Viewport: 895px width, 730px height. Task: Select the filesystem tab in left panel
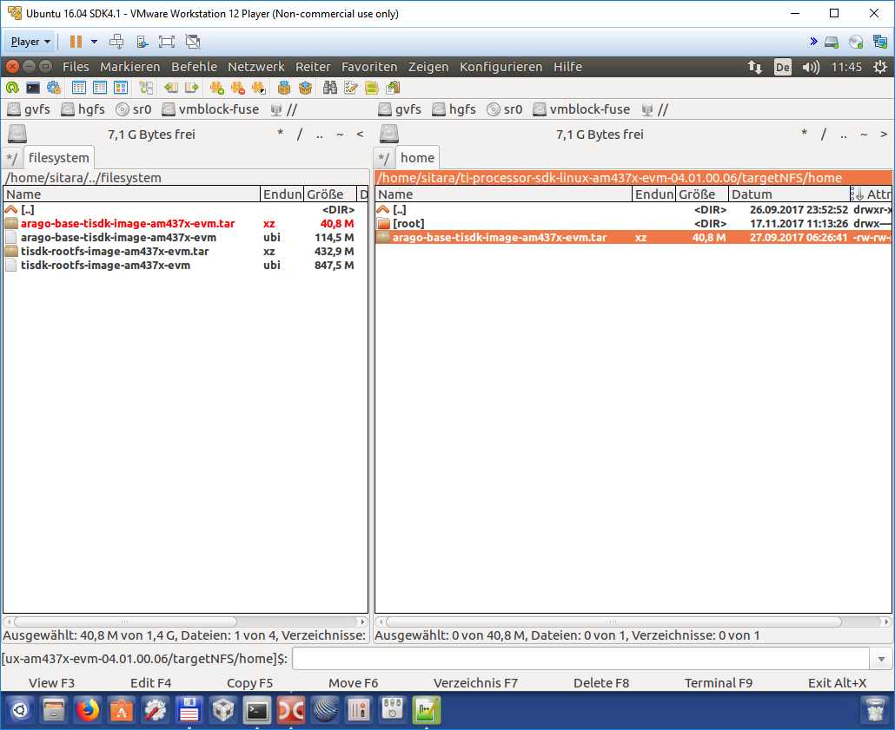click(x=59, y=158)
